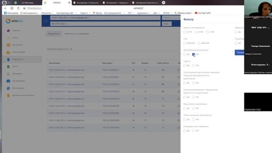
Task: Close the АРМБОС browser tab
Action: [x=69, y=3]
